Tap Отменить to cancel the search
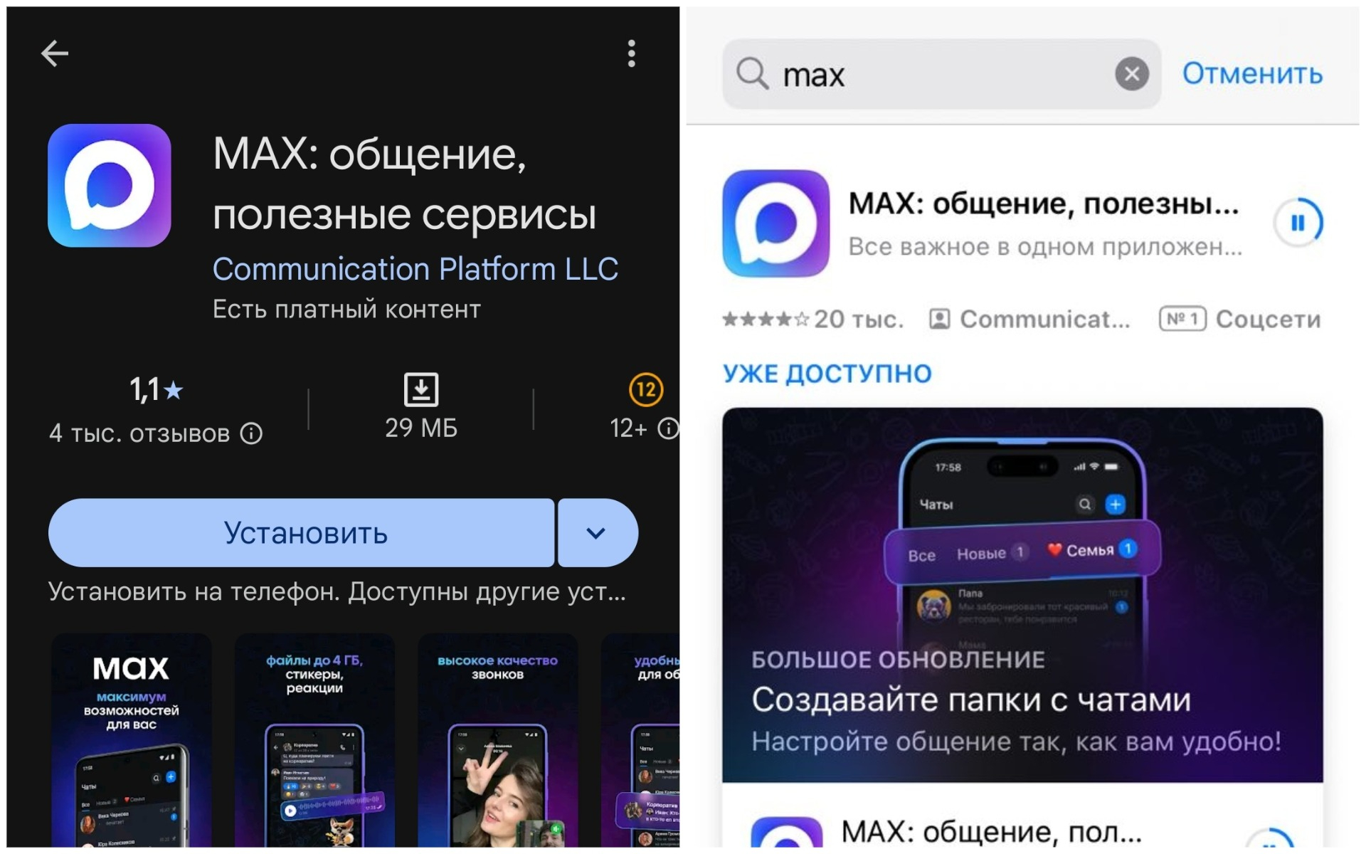Screen dimensions: 1366x854 coord(1253,73)
